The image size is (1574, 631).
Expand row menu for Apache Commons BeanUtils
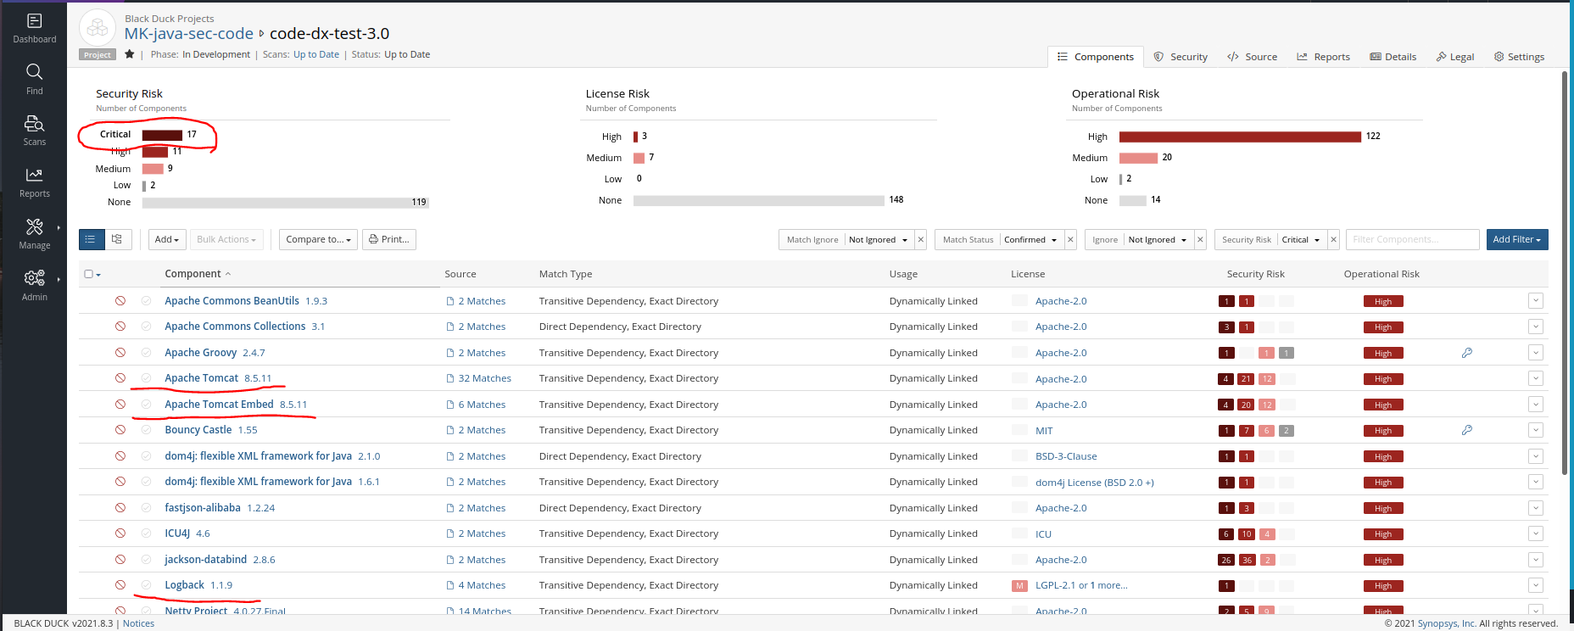pyautogui.click(x=1535, y=301)
